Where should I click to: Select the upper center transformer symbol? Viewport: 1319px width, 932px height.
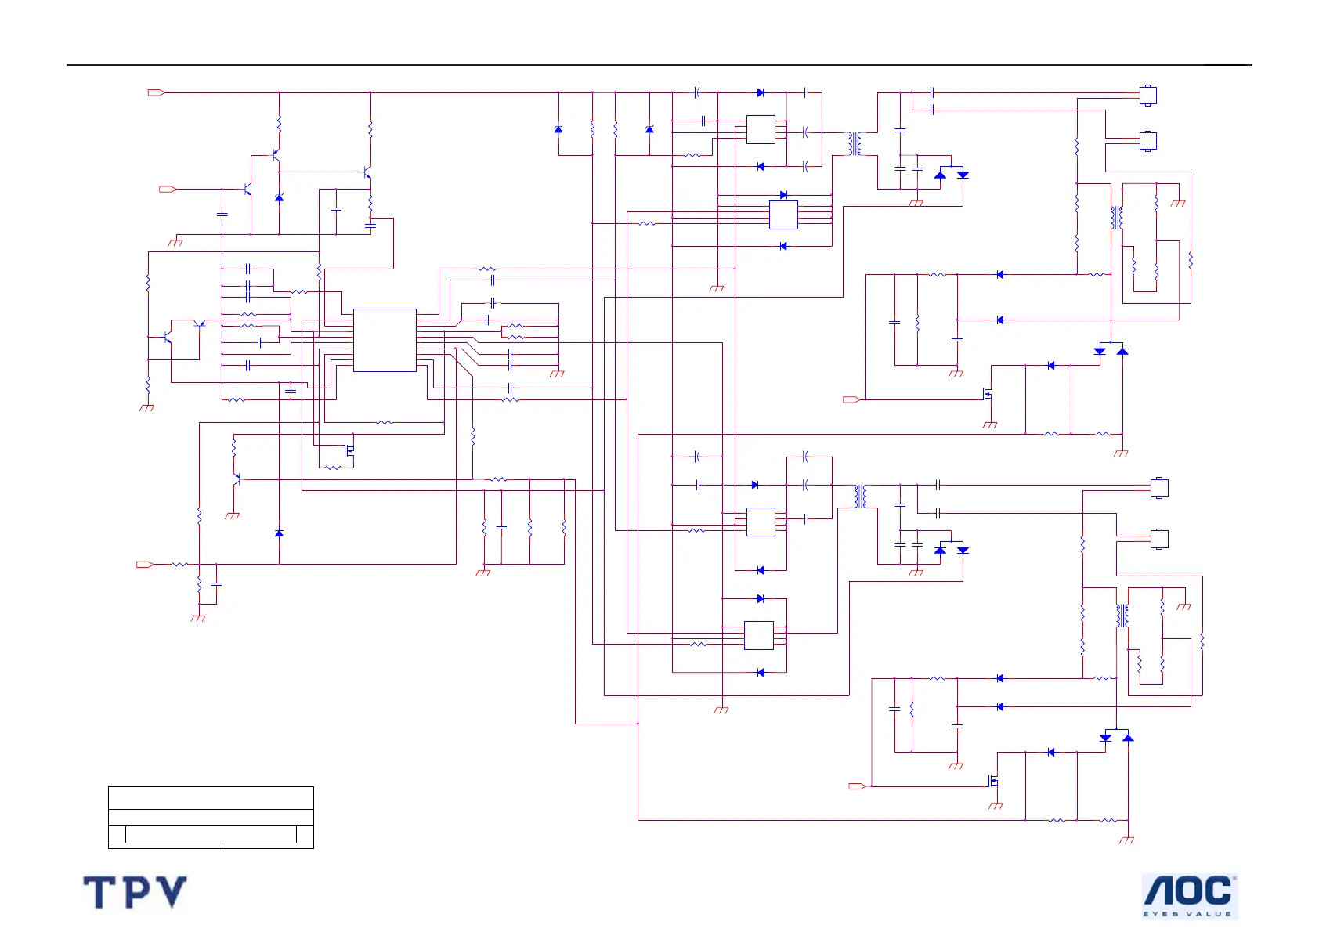[855, 143]
